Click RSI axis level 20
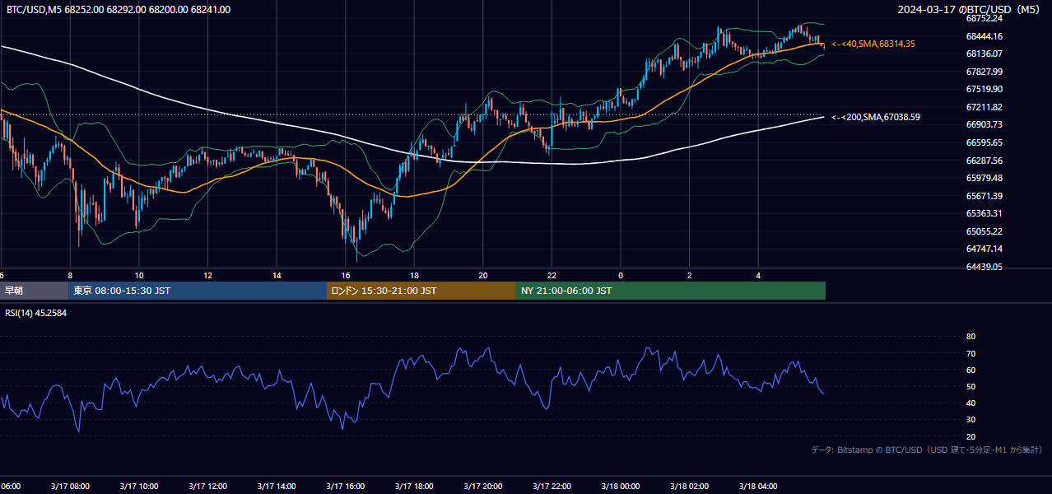This screenshot has width=1052, height=494. (971, 436)
